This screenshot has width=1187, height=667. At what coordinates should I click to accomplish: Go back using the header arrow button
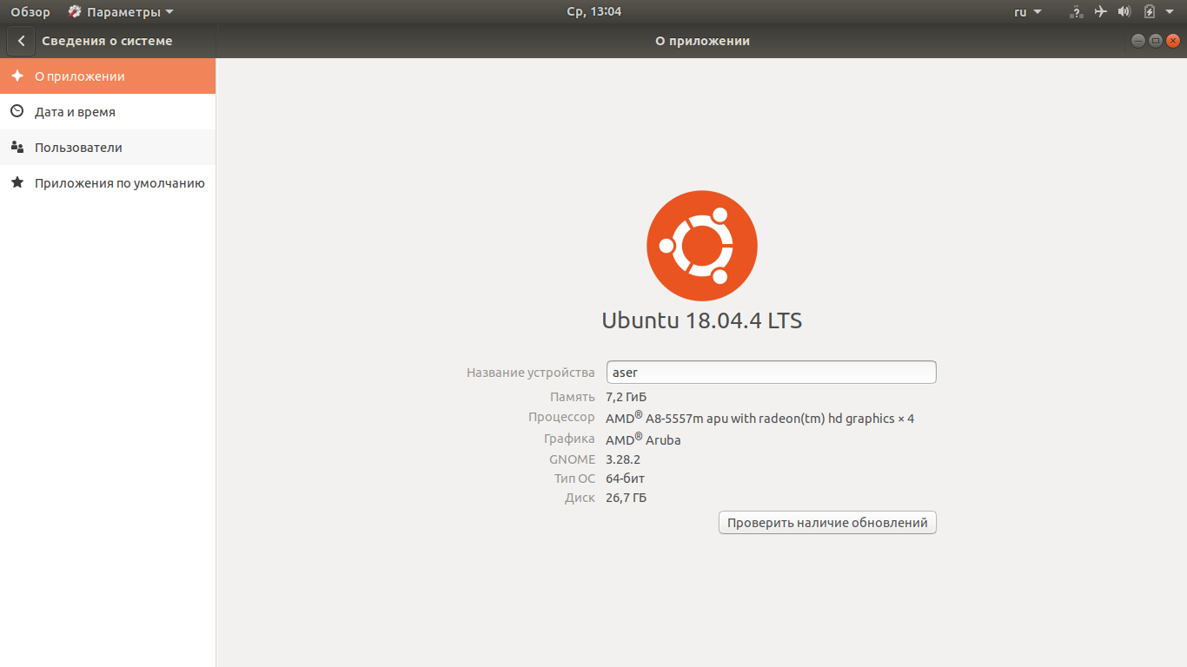tap(21, 41)
